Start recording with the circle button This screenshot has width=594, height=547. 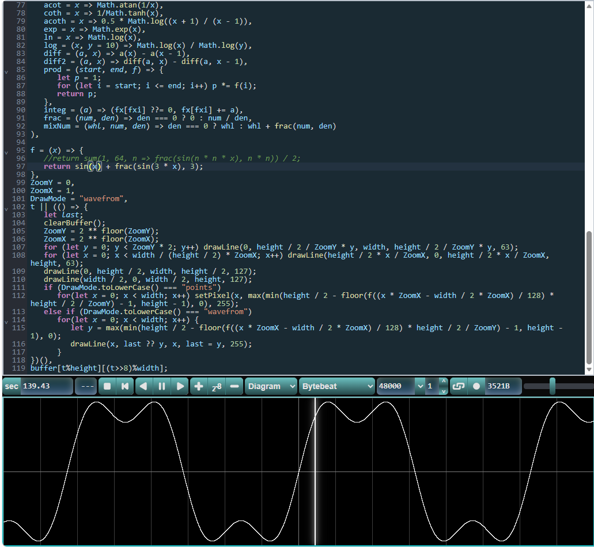tap(476, 386)
